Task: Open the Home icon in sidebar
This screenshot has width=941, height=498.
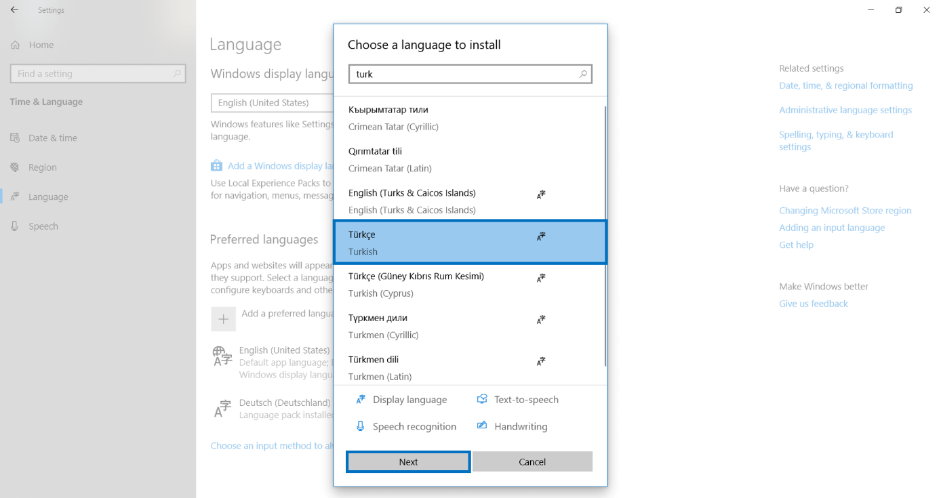Action: 15,45
